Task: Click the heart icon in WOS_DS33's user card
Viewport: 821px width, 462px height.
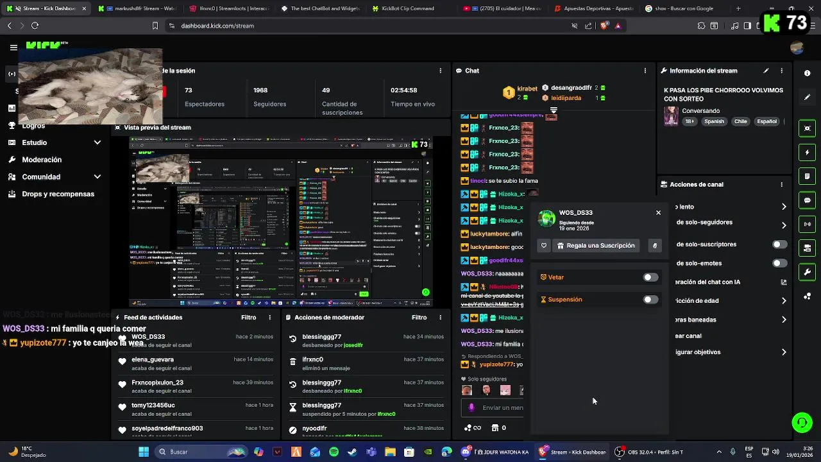Action: [x=544, y=246]
